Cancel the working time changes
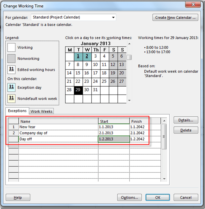The height and width of the screenshot is (209, 205). coord(186,197)
